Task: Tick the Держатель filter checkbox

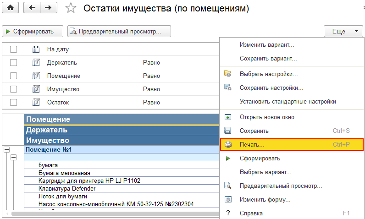Action: 13,62
